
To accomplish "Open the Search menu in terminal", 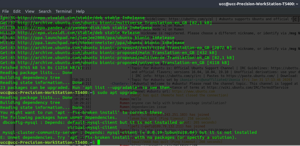I will [x=45, y=11].
